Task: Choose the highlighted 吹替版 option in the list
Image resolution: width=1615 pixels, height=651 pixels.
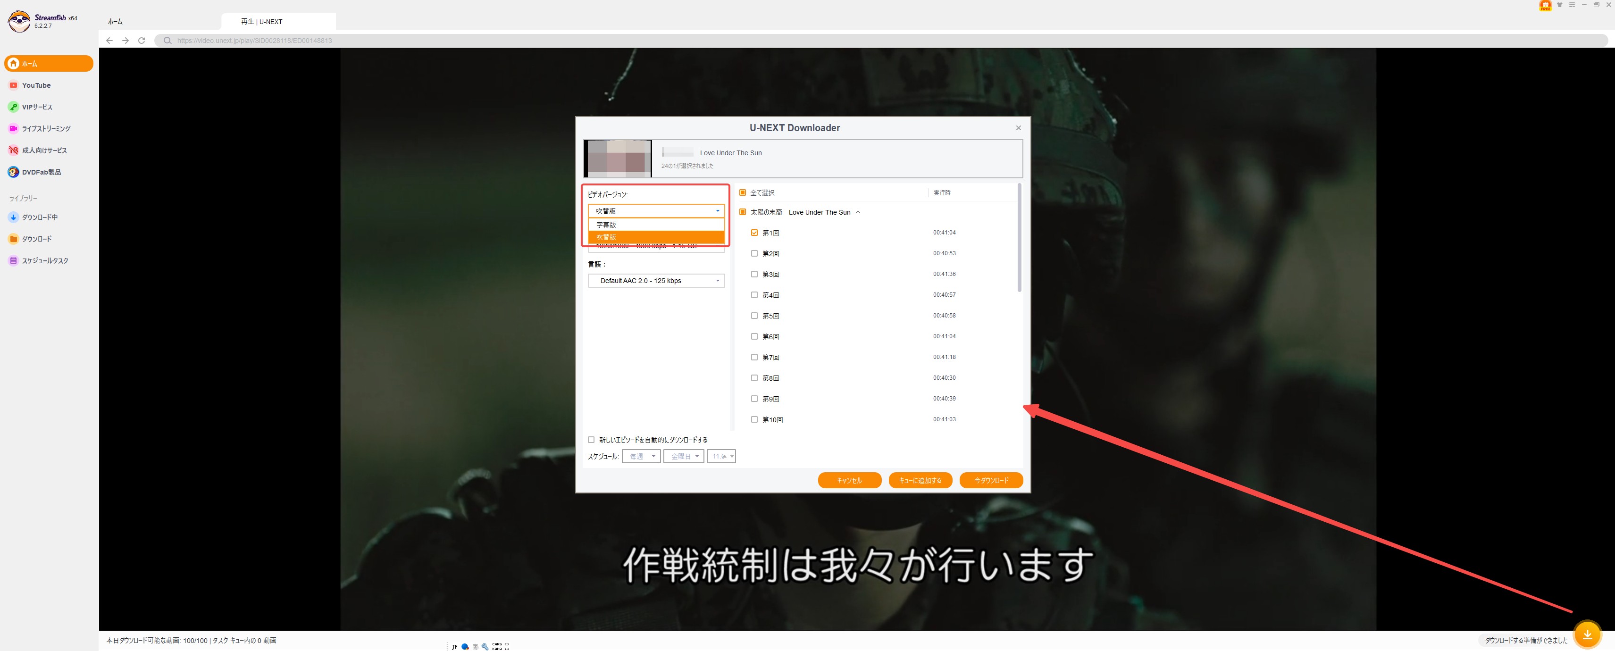Action: [656, 237]
